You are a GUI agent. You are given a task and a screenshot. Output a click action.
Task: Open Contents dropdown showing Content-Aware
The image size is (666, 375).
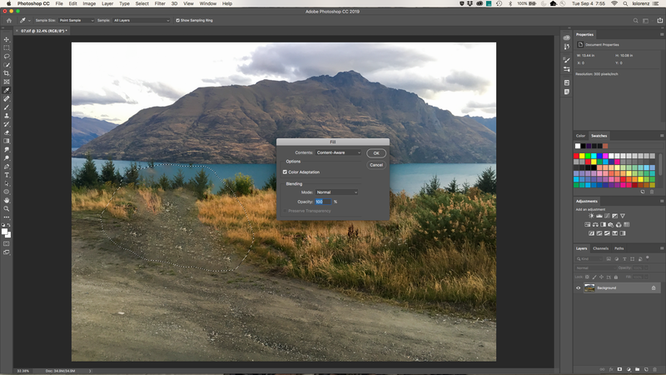point(339,152)
